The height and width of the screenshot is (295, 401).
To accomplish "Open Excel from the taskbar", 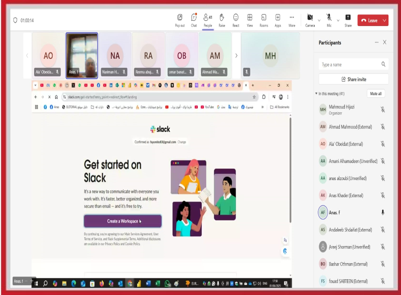I will tap(157, 283).
